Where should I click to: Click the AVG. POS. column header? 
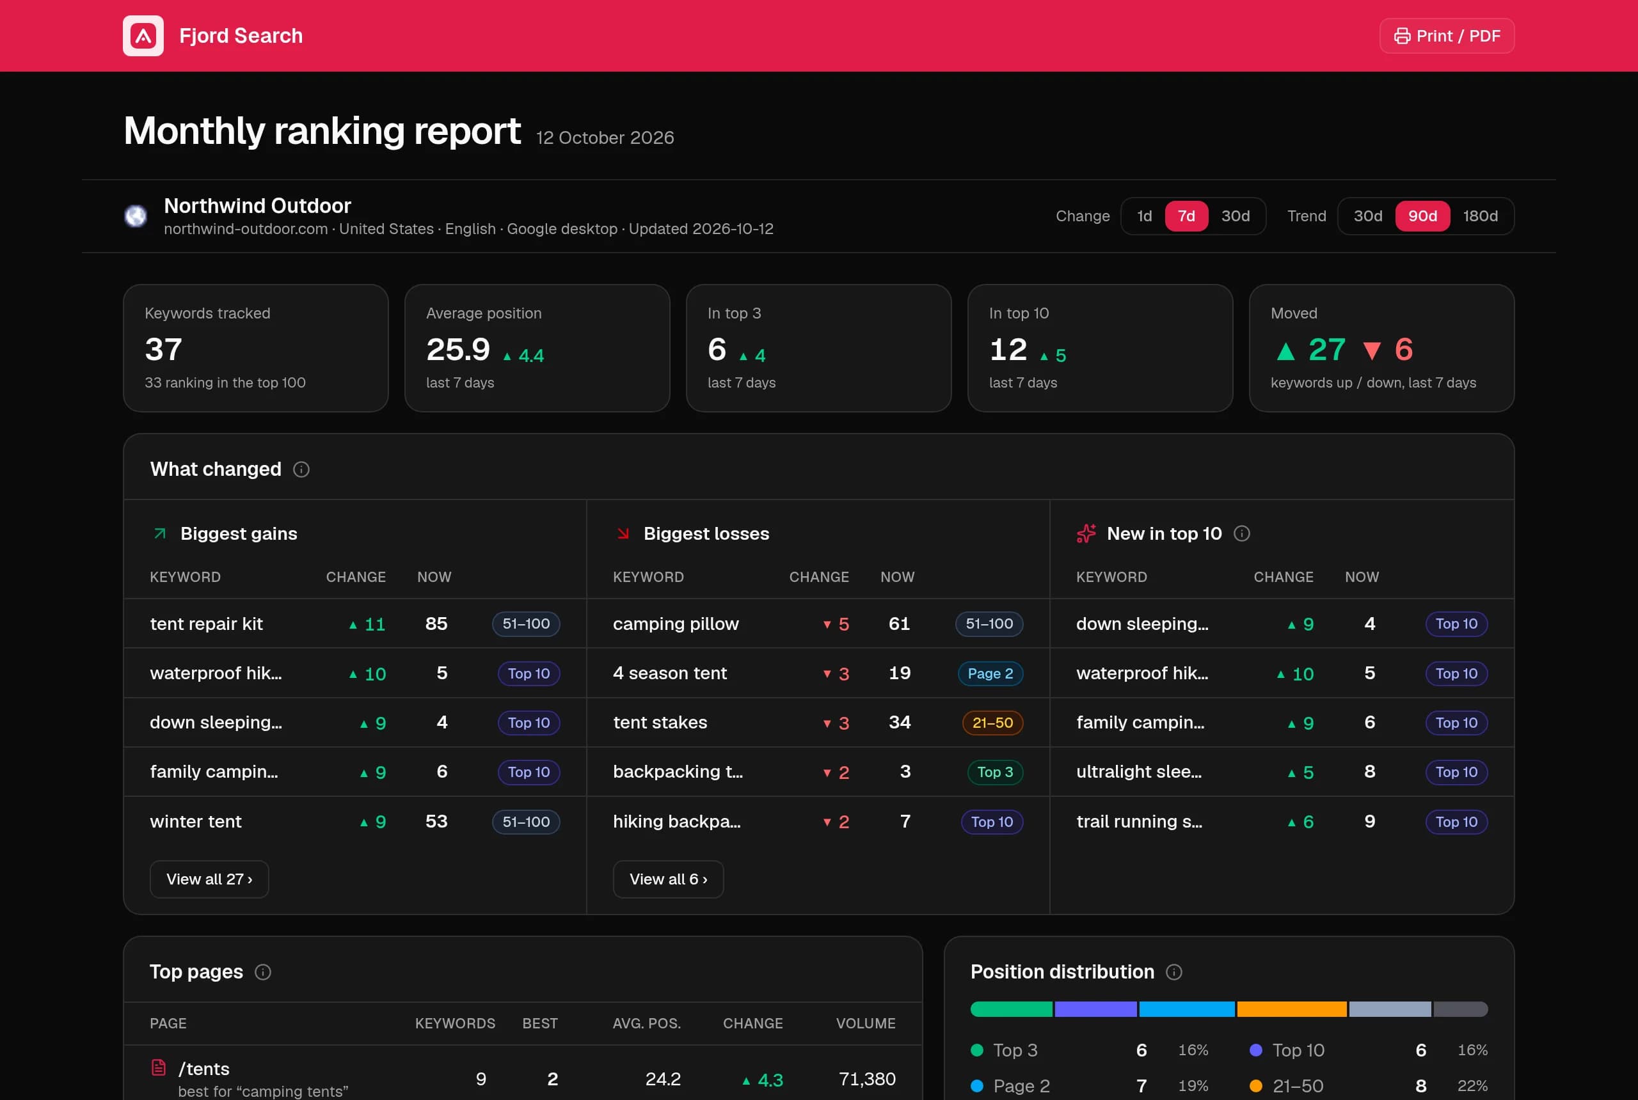coord(646,1023)
